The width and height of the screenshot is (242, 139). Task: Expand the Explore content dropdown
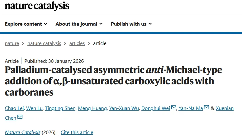(26, 24)
